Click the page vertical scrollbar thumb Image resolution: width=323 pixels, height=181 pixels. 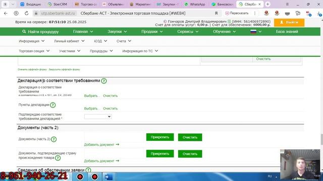click(x=321, y=140)
